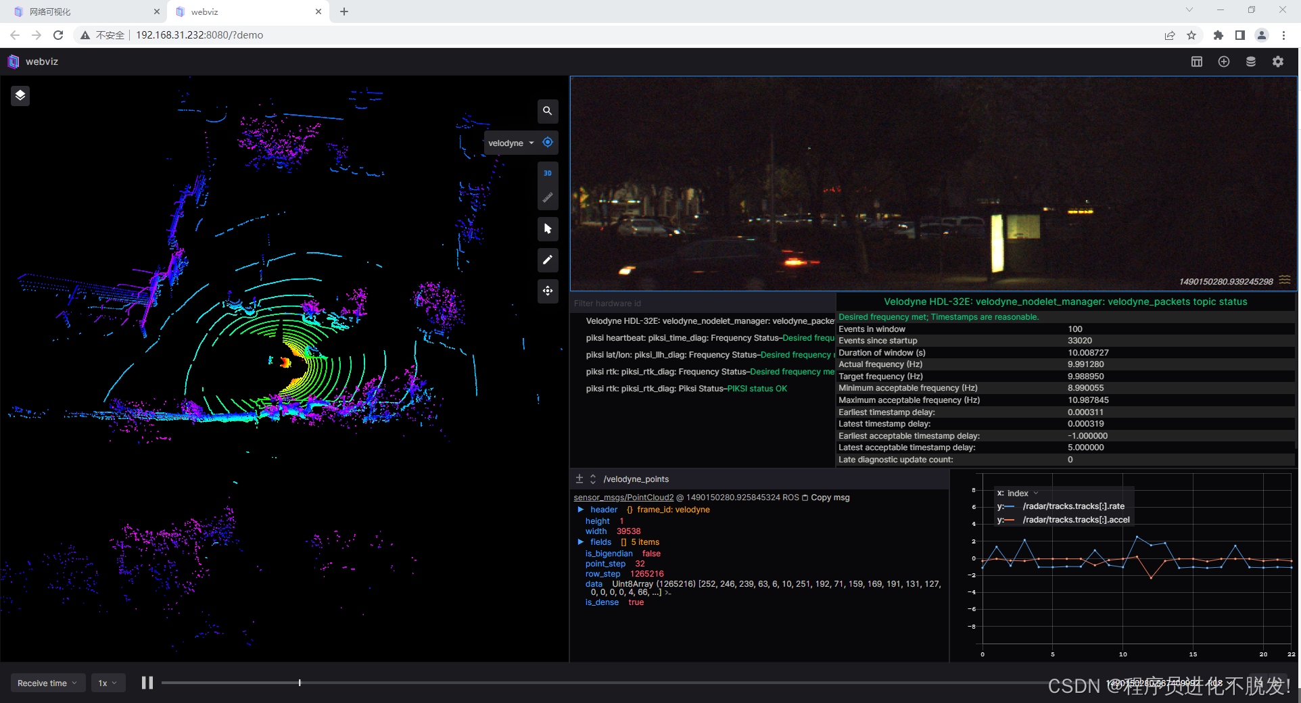Toggle 3D view mode button
Viewport: 1301px width, 703px height.
[x=548, y=172]
